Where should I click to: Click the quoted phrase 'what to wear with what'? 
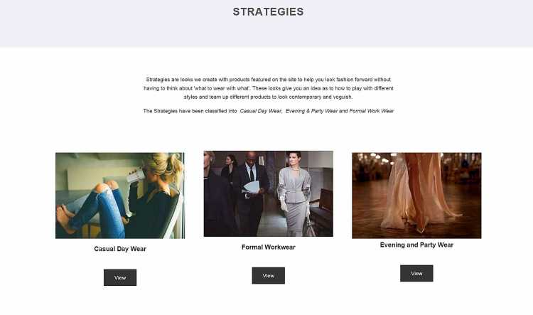[222, 88]
